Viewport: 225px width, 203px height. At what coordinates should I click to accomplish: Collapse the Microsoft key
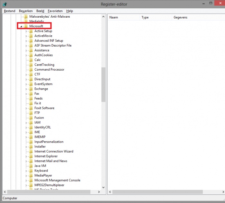[x=21, y=26]
